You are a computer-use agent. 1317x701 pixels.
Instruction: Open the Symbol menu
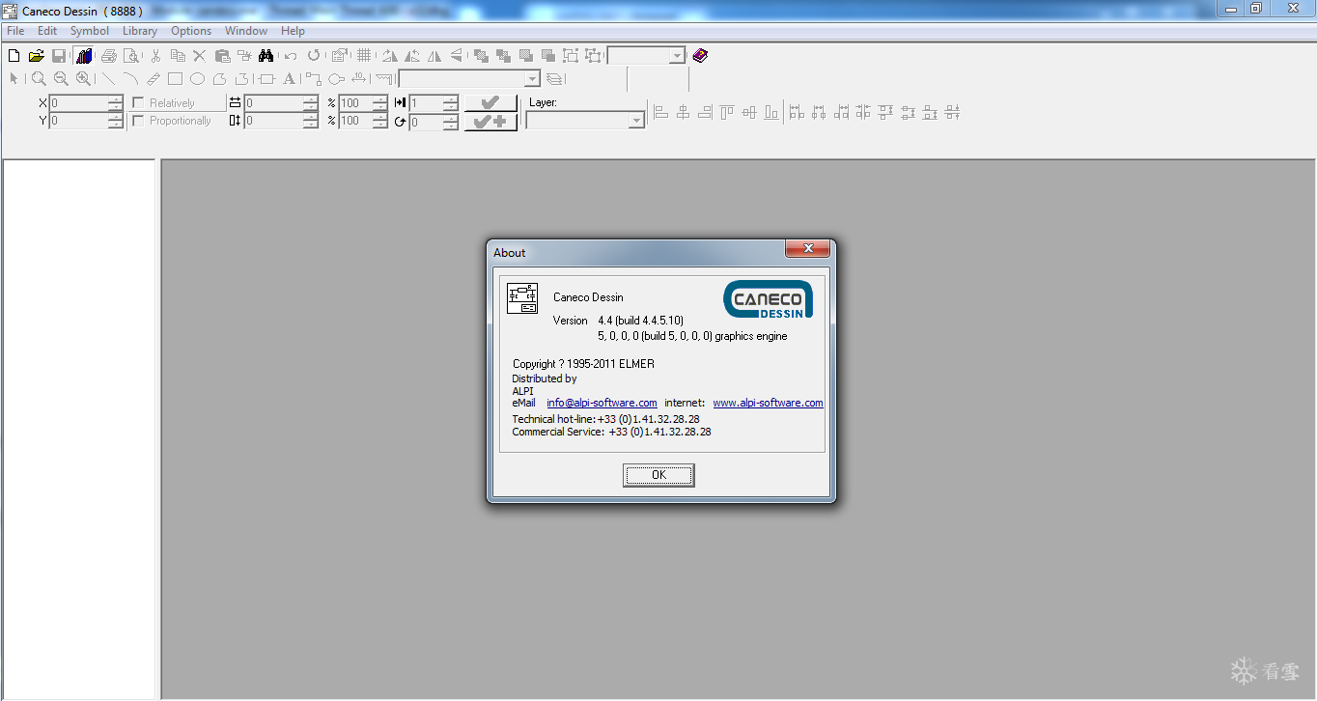(x=90, y=31)
